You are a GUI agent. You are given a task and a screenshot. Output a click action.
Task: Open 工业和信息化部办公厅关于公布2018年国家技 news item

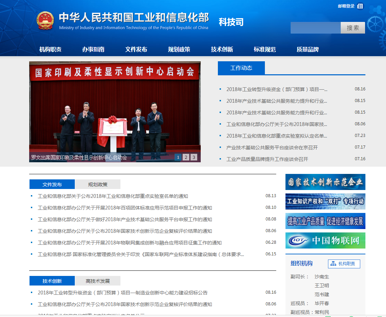[x=277, y=124]
